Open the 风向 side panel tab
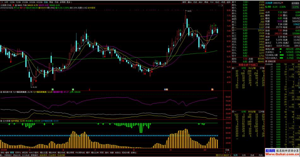 (261, 155)
